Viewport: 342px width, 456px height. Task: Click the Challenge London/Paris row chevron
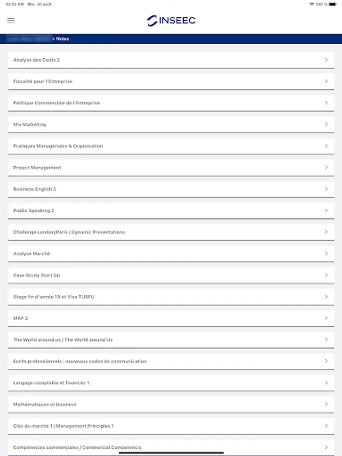(326, 232)
